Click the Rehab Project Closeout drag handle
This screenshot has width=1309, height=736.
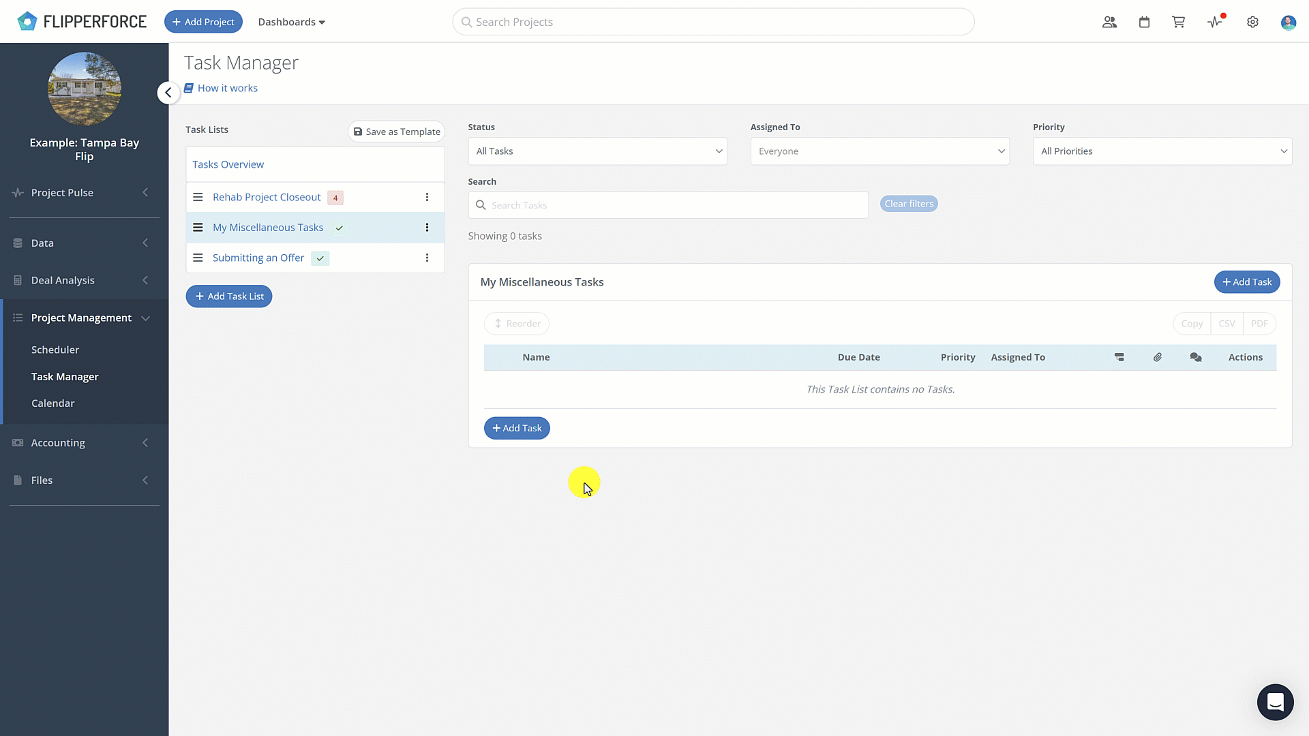click(x=198, y=197)
